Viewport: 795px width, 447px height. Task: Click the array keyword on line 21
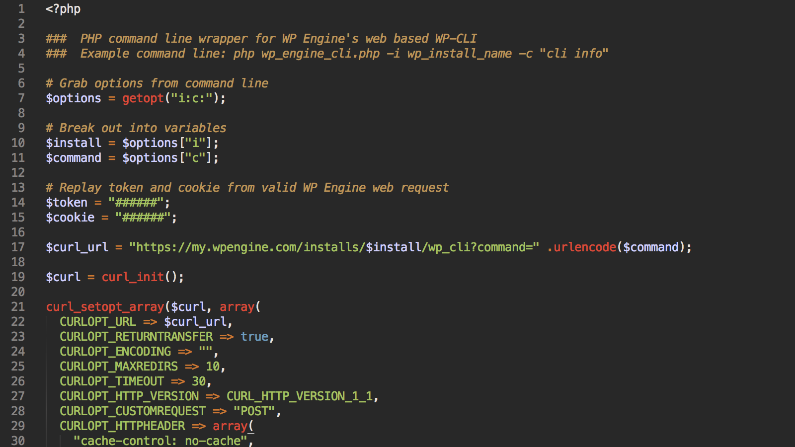237,307
